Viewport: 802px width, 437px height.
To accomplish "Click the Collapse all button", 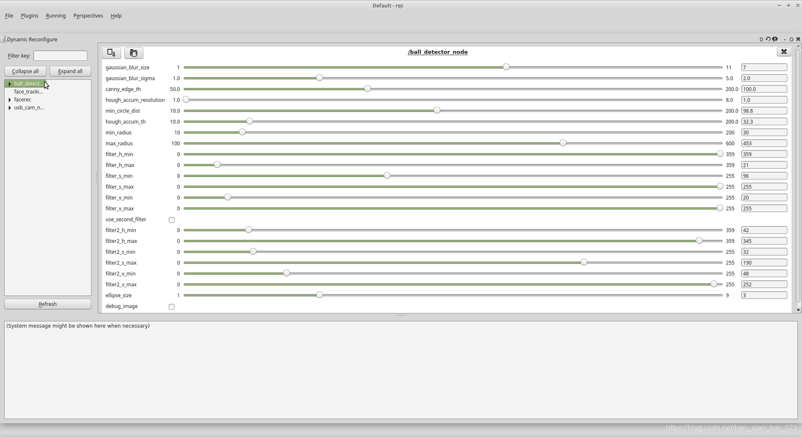I will 25,71.
